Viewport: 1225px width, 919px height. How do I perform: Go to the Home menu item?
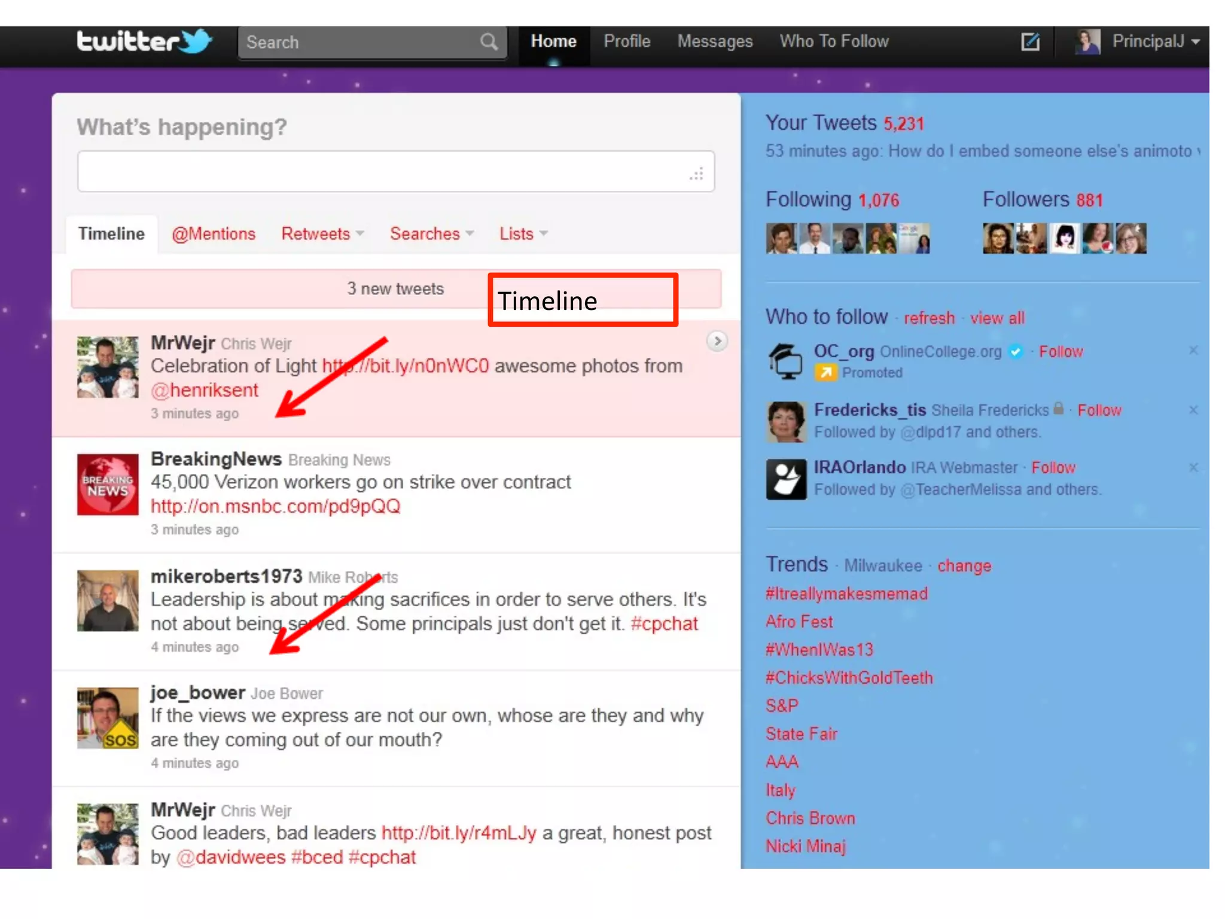coord(553,41)
